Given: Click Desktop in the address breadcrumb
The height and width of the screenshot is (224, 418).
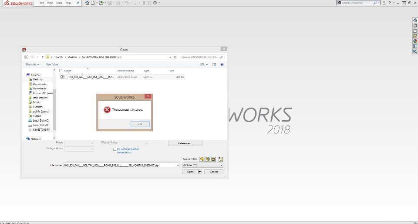Looking at the screenshot, I should pyautogui.click(x=72, y=57).
